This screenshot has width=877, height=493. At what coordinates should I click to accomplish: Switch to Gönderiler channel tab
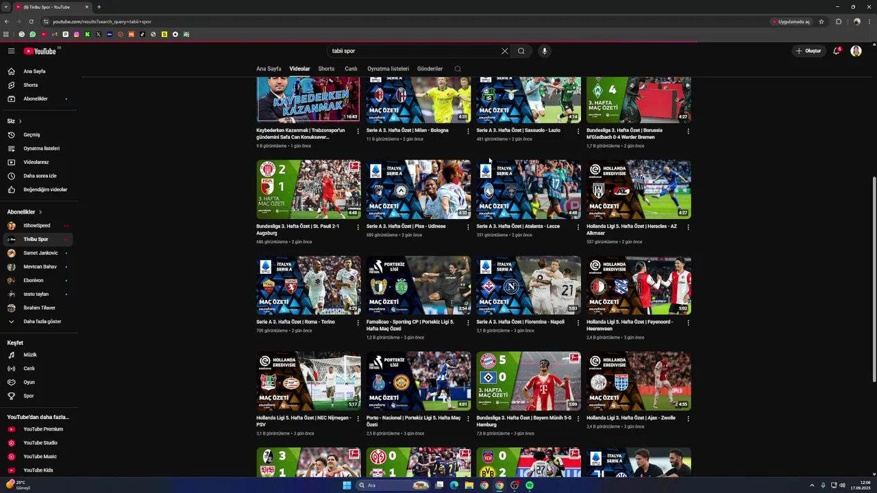430,68
